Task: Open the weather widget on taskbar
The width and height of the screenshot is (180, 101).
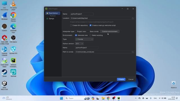Action: pyautogui.click(x=7, y=98)
